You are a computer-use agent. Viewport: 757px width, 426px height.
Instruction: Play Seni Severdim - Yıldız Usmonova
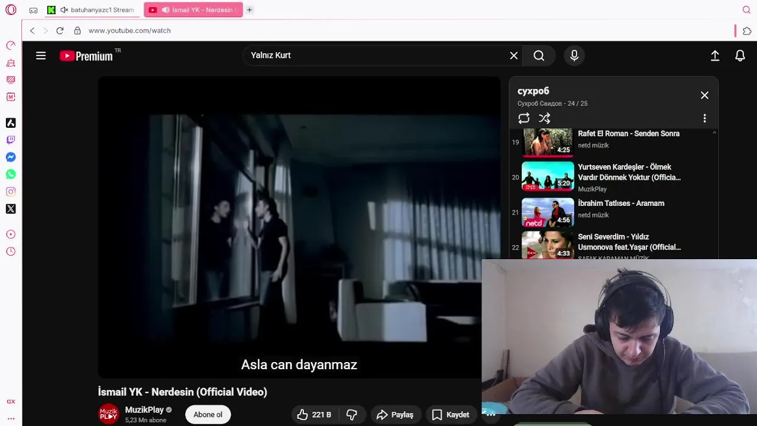(613, 245)
